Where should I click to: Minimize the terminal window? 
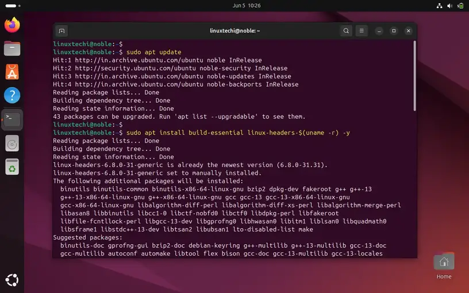click(x=379, y=31)
